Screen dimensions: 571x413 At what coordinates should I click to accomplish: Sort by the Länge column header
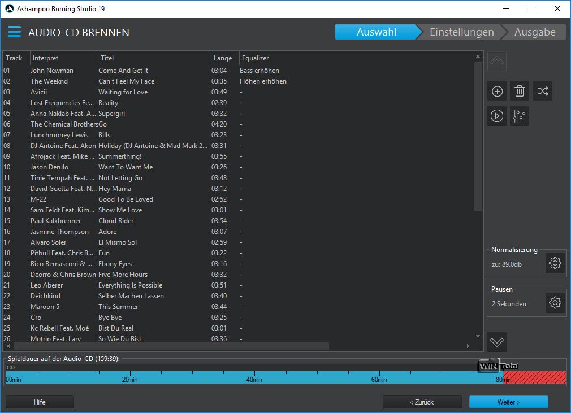click(x=224, y=58)
